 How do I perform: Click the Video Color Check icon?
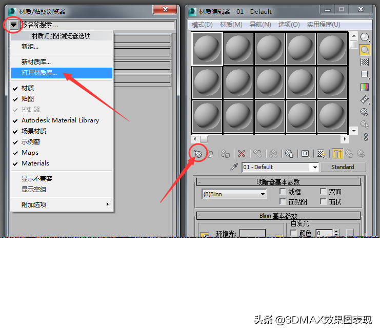[365, 87]
